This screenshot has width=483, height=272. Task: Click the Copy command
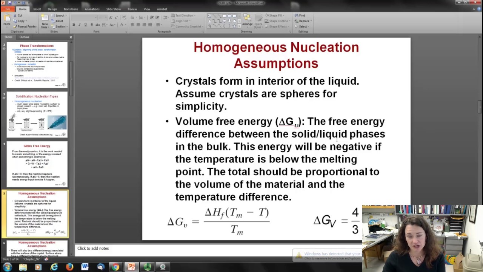point(20,21)
